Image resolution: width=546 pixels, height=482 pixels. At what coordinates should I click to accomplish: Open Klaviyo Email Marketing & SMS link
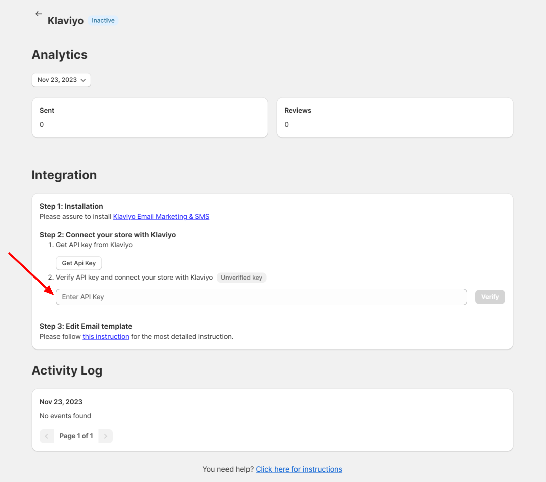tap(161, 217)
